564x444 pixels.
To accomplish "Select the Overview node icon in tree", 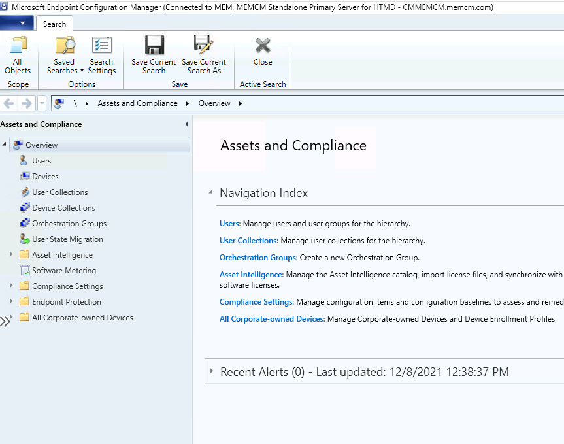I will [x=18, y=145].
